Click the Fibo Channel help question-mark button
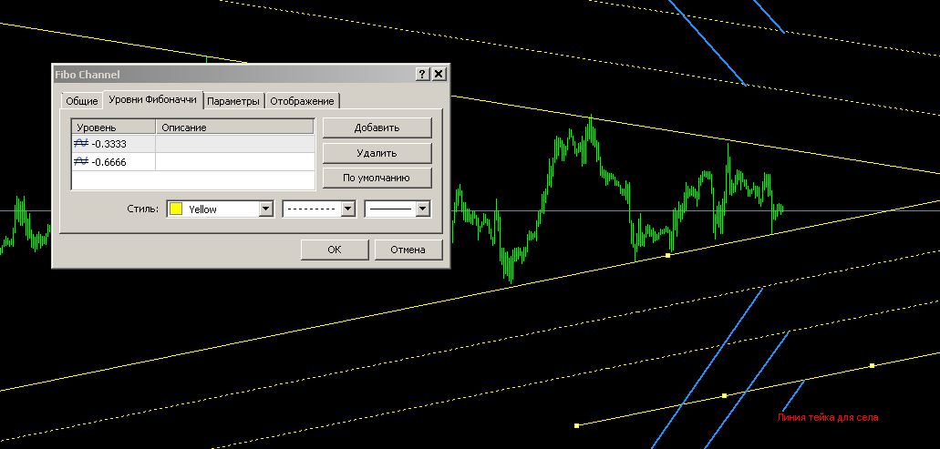This screenshot has height=449, width=940. [422, 74]
